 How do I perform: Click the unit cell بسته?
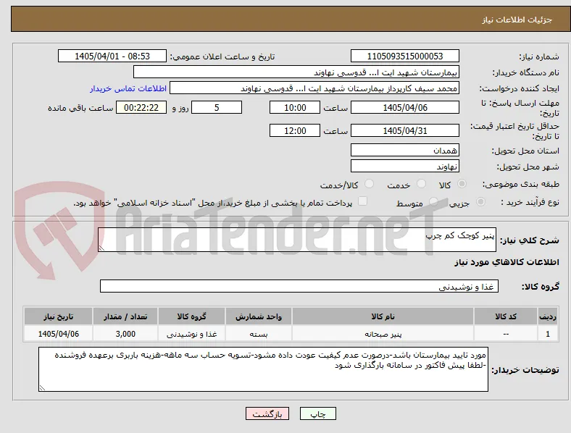(259, 334)
